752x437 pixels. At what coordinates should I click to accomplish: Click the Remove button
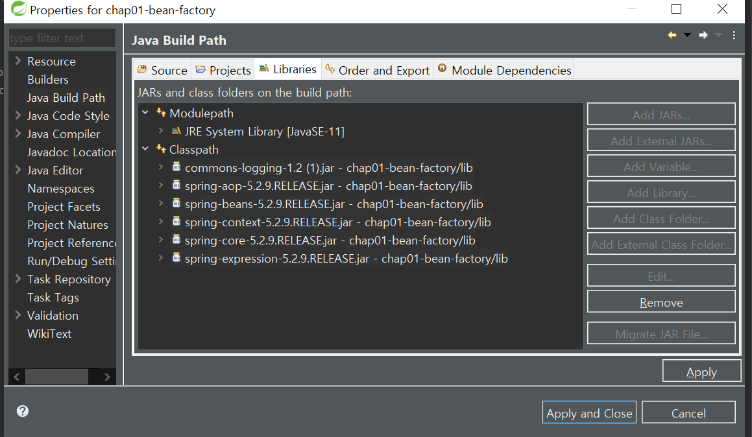click(x=661, y=302)
